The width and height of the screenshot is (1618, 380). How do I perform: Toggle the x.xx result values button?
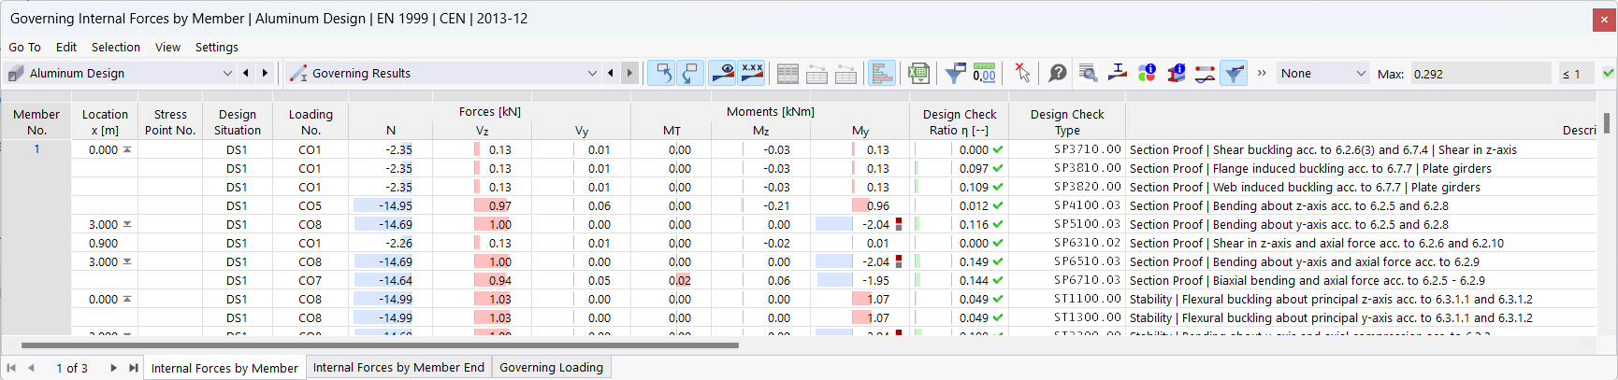[751, 73]
